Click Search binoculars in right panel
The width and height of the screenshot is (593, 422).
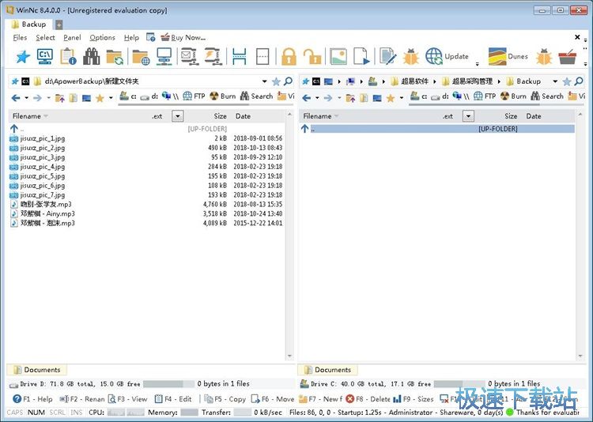[547, 96]
